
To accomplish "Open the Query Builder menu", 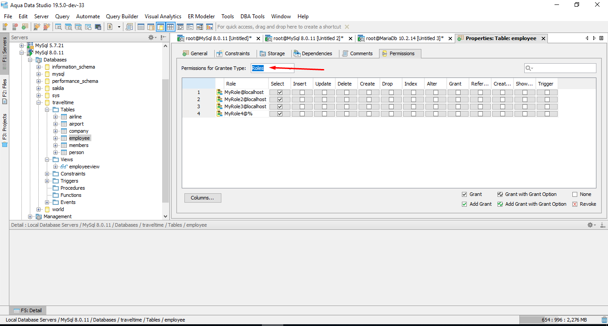I will pos(122,16).
